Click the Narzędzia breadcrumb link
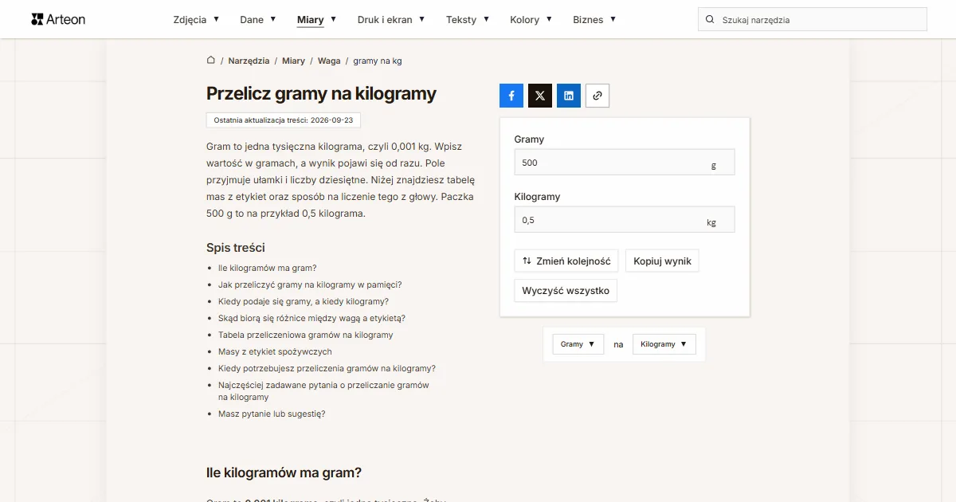Screen dimensions: 956x502 [x=249, y=61]
